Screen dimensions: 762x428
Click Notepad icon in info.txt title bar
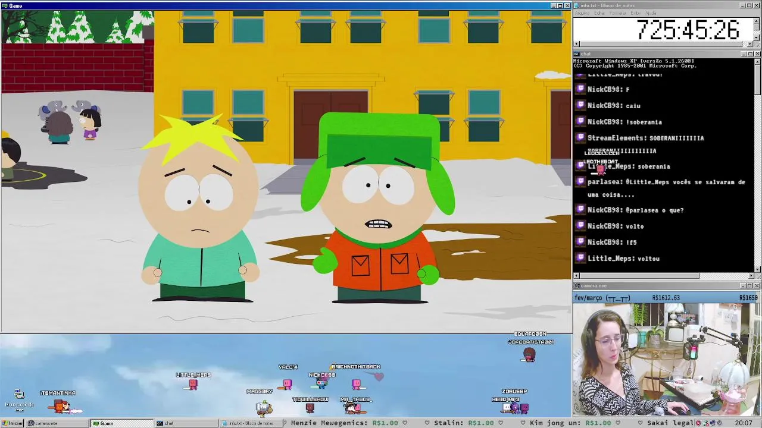point(577,5)
